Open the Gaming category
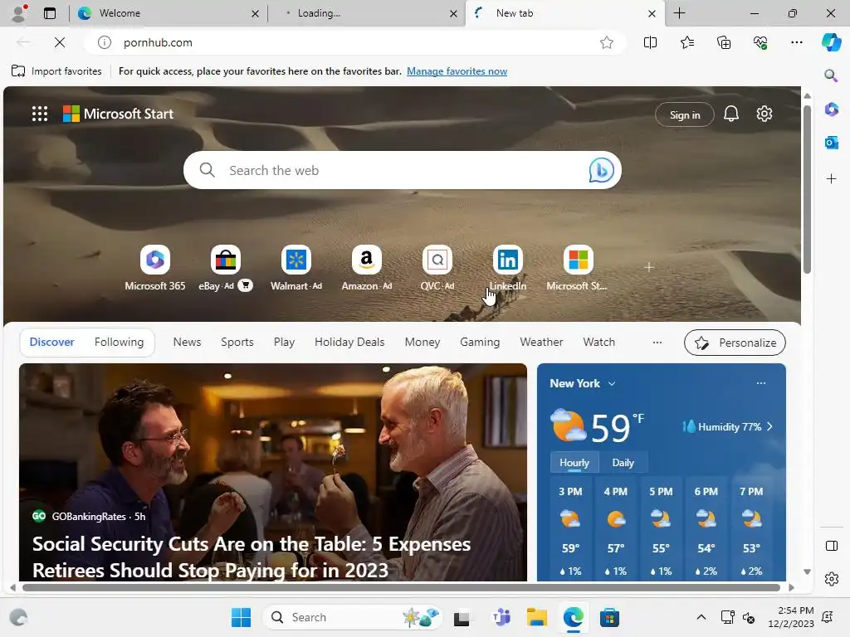The image size is (850, 637). (480, 342)
